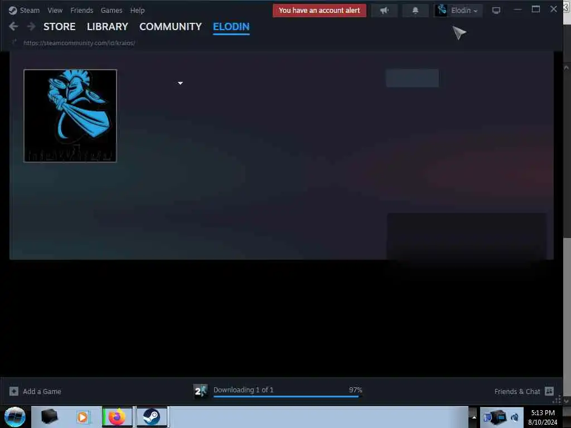Open the Games menu
Viewport: 571px width, 428px height.
point(112,10)
